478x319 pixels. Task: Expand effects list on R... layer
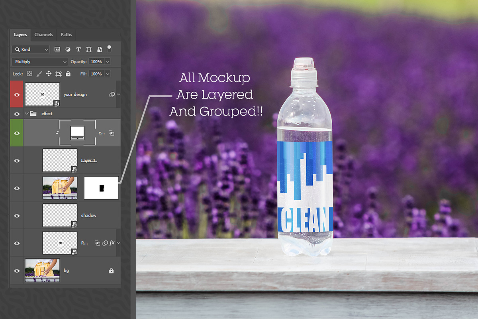click(118, 242)
